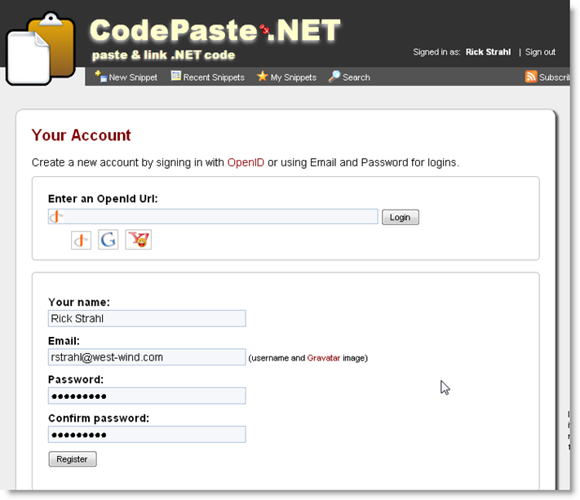Image resolution: width=580 pixels, height=500 pixels.
Task: Click the Password field
Action: coord(147,396)
